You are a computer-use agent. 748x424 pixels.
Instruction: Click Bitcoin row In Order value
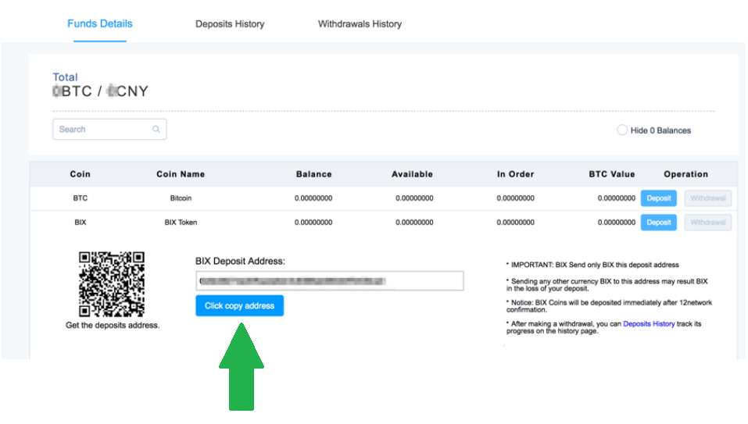click(x=515, y=198)
